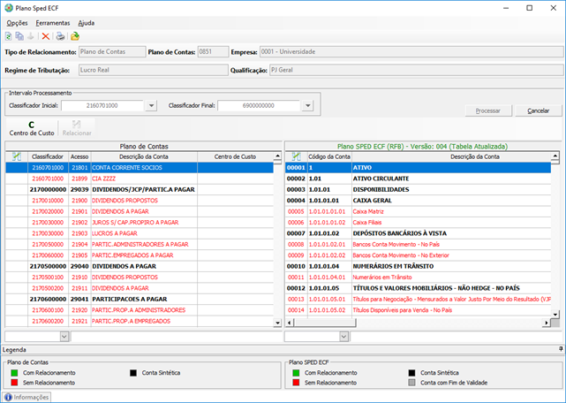Select row CIA ZZZZ
Screen dimensions: 566x403
pos(140,179)
